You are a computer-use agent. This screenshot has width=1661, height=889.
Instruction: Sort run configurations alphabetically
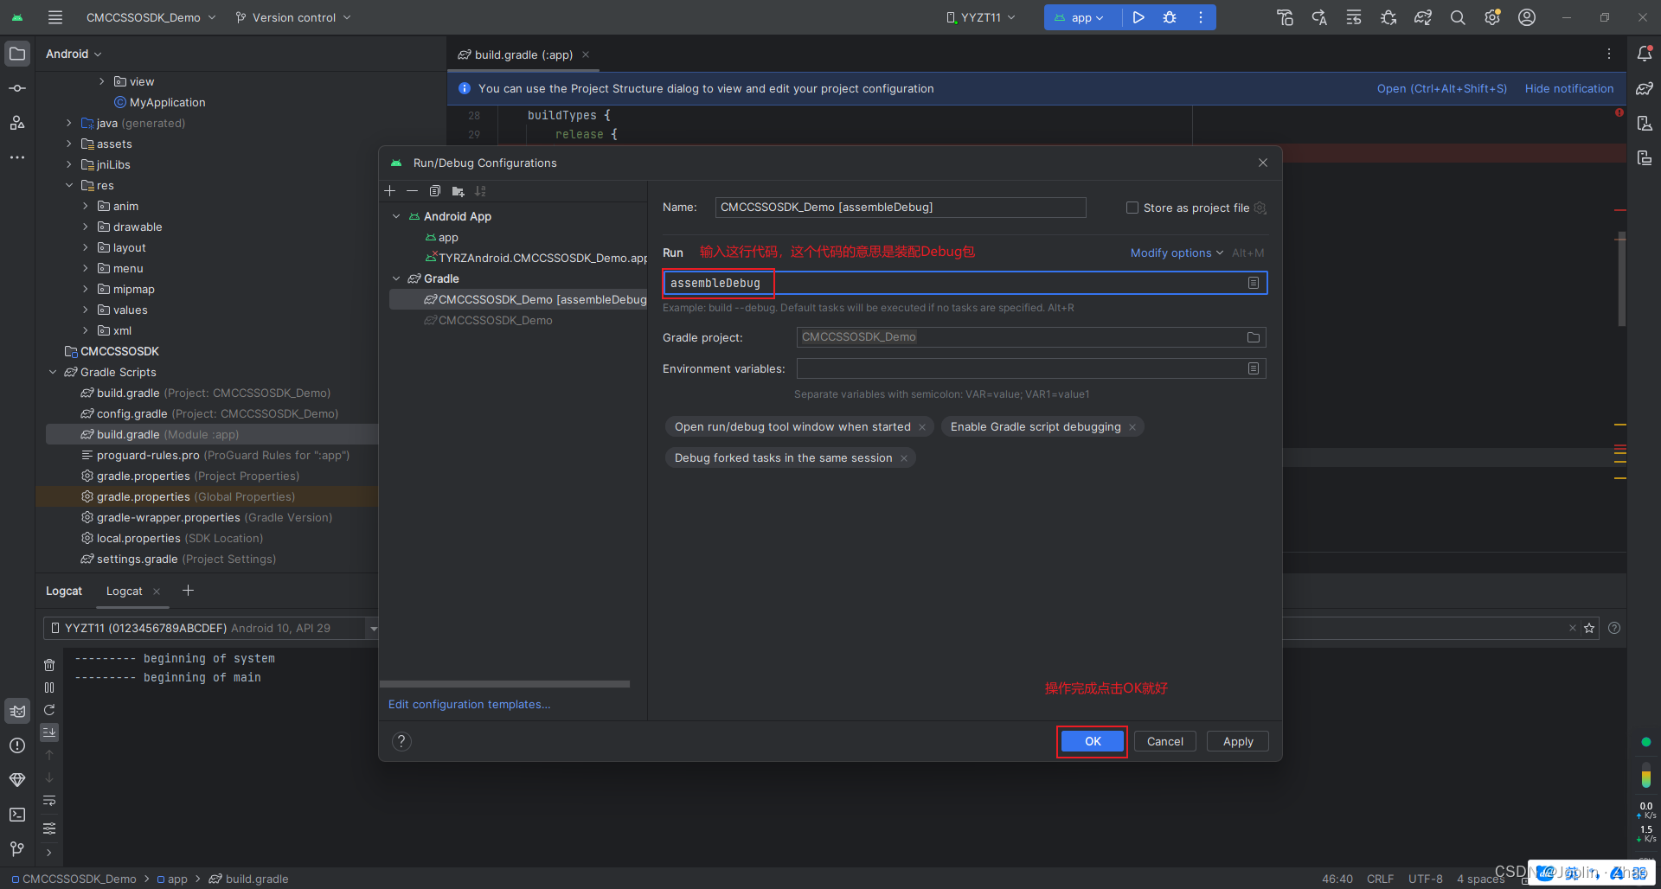click(x=480, y=191)
